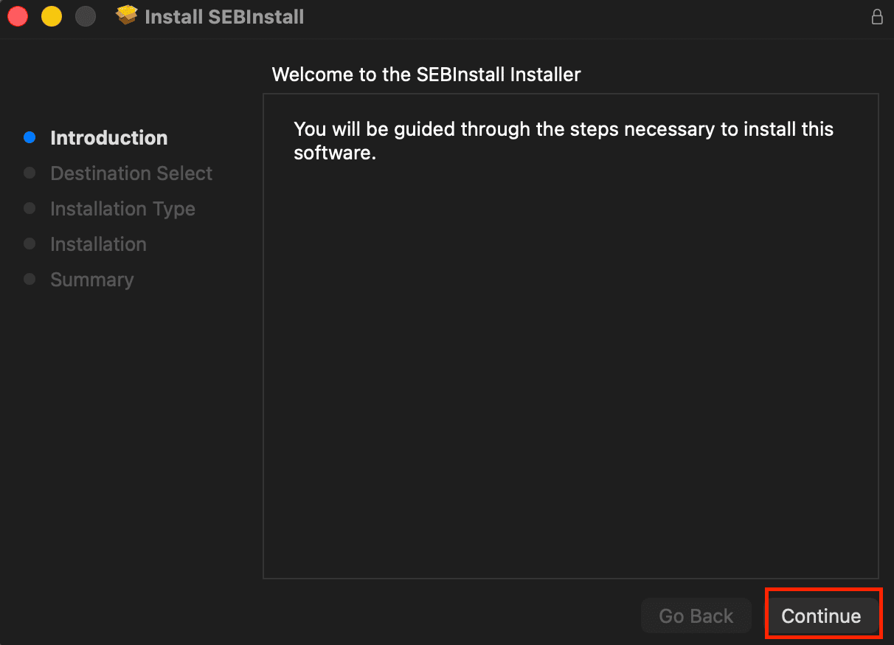Click the bullet dot next to Installation
The height and width of the screenshot is (645, 894).
click(x=30, y=244)
